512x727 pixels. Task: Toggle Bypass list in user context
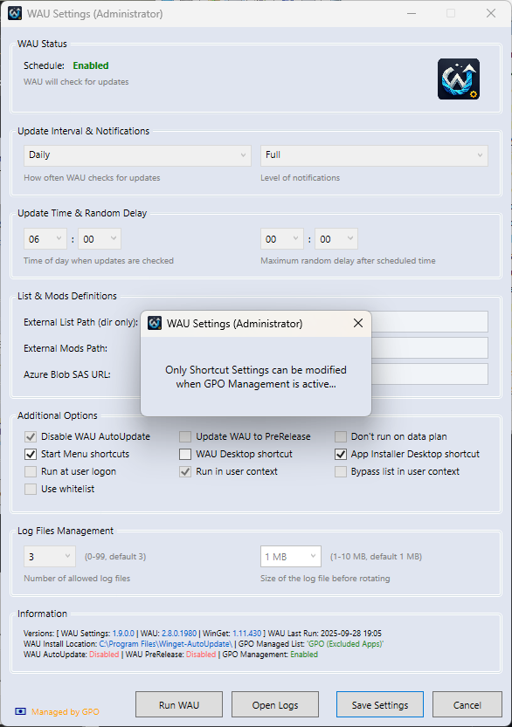pos(341,472)
